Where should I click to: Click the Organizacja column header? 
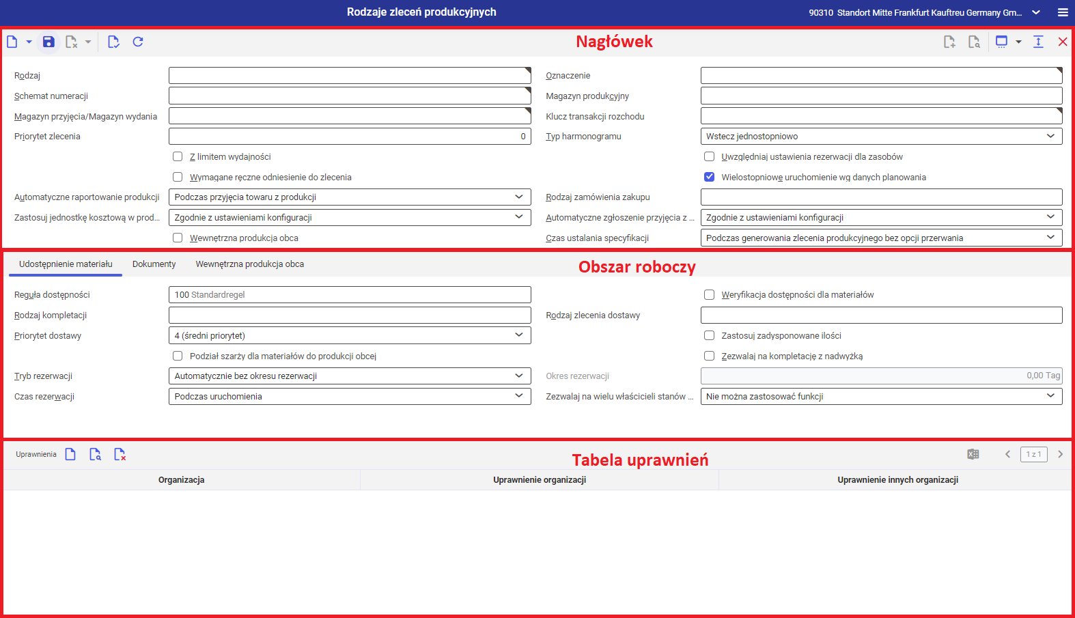click(x=182, y=480)
